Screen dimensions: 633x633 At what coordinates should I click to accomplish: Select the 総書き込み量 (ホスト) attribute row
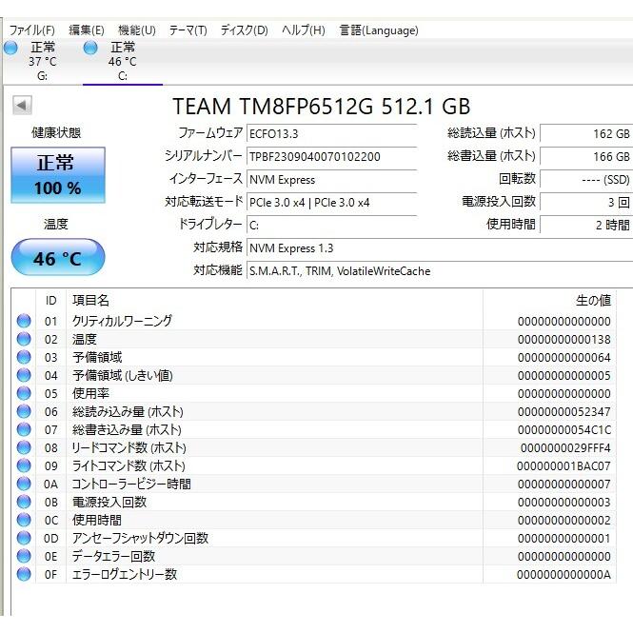(128, 430)
